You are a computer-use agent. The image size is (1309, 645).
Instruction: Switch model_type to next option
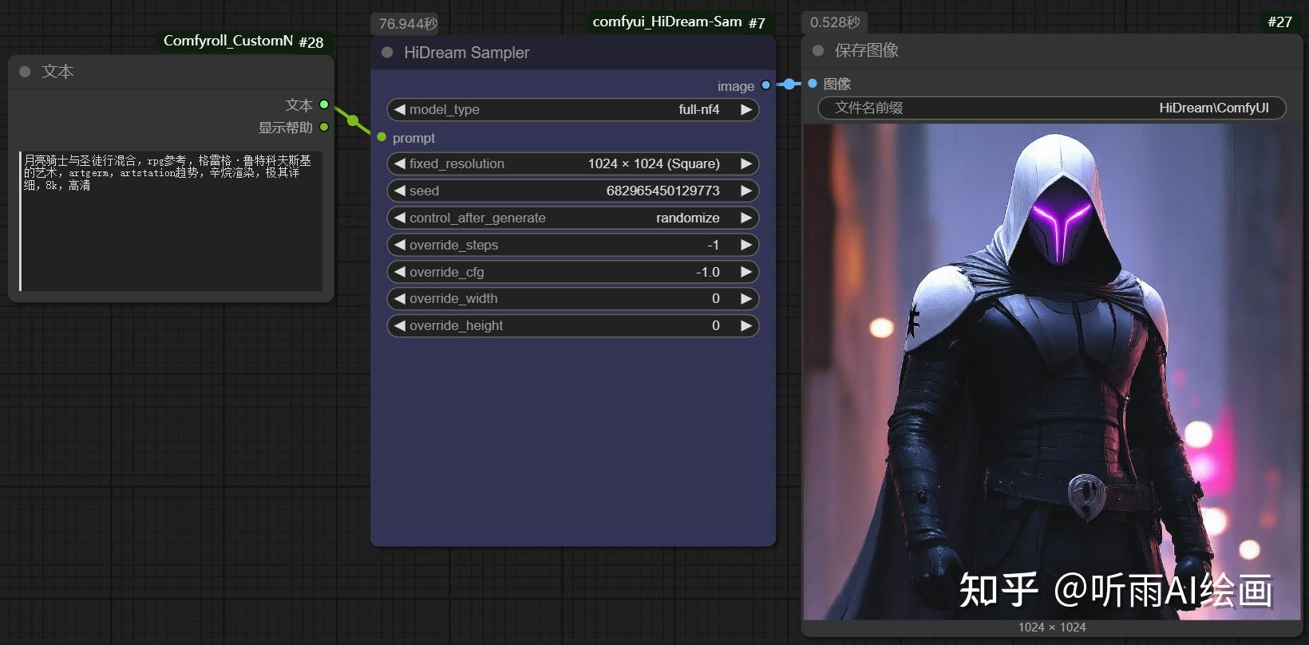(746, 109)
